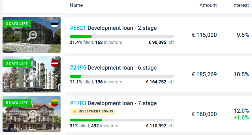Screen dimensions: 252x135
Task: Click the star icon in the Investment Bonus badge
Action: tap(74, 111)
